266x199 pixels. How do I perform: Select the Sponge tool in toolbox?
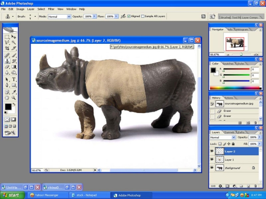pyautogui.click(x=14, y=73)
